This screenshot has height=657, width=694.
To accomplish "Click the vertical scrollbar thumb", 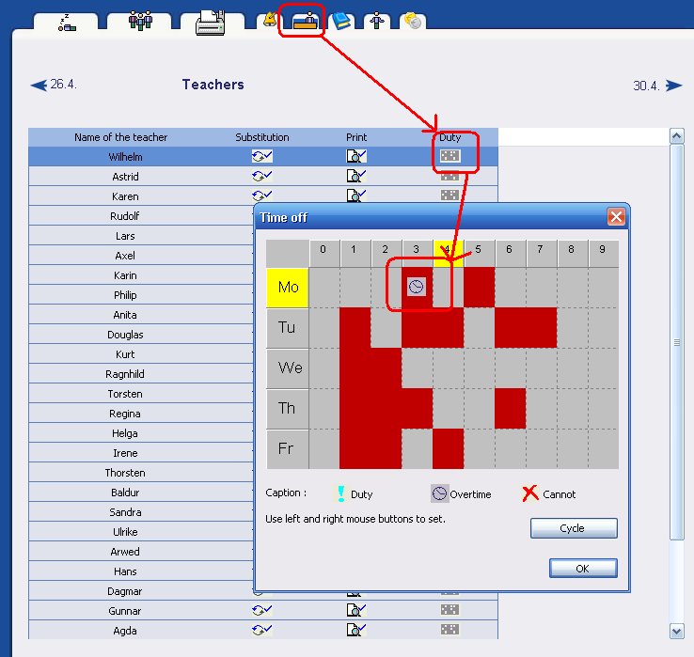I will (677, 342).
